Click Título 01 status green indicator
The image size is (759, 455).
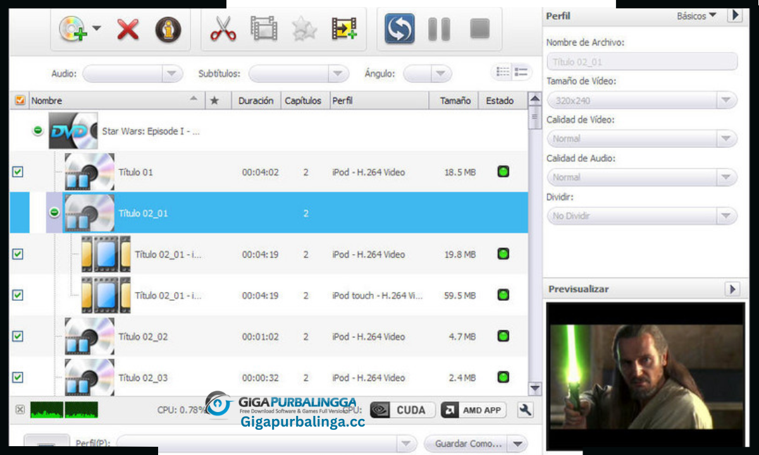click(x=503, y=171)
